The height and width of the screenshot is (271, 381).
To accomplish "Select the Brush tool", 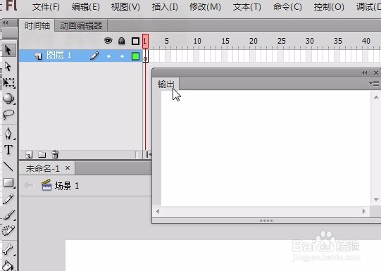I will point(9,215).
